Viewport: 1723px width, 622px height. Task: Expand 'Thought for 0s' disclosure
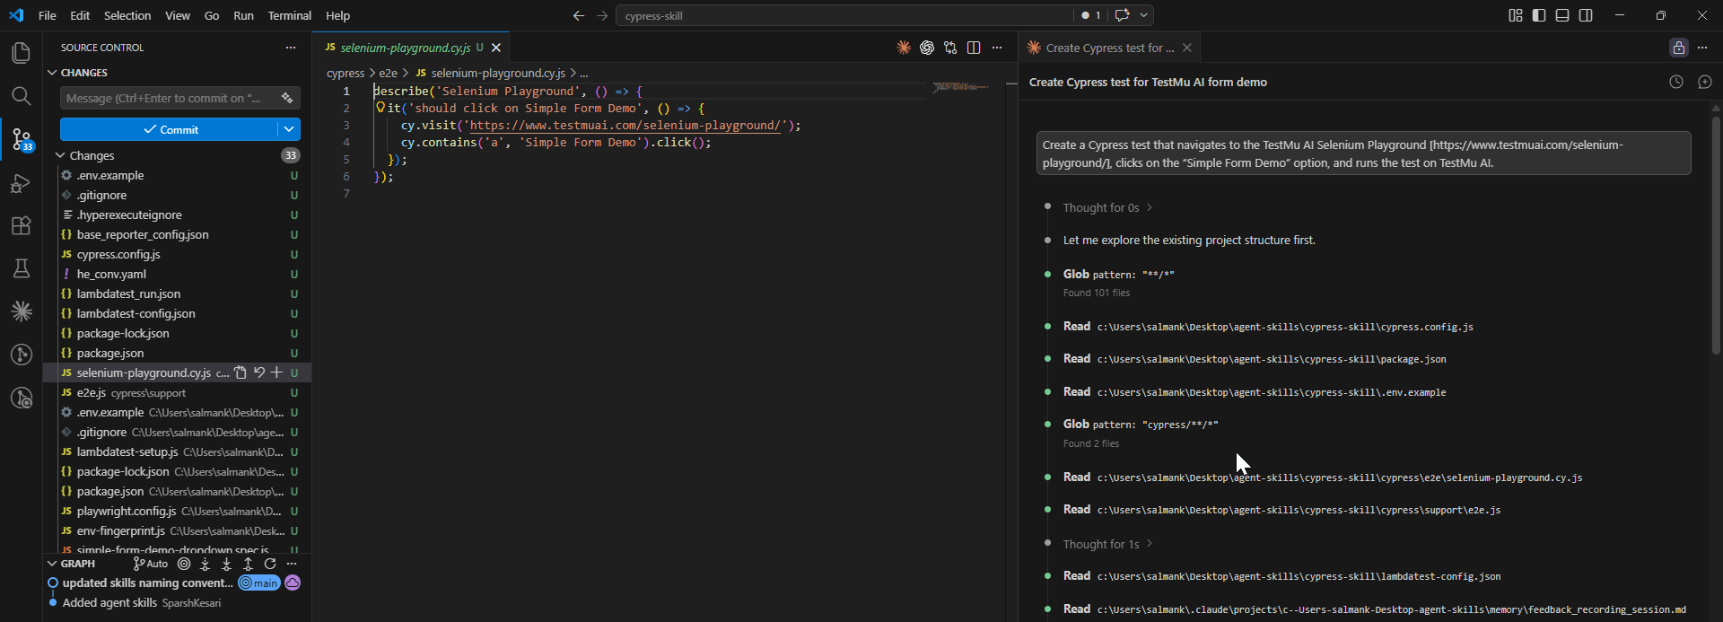click(1107, 207)
